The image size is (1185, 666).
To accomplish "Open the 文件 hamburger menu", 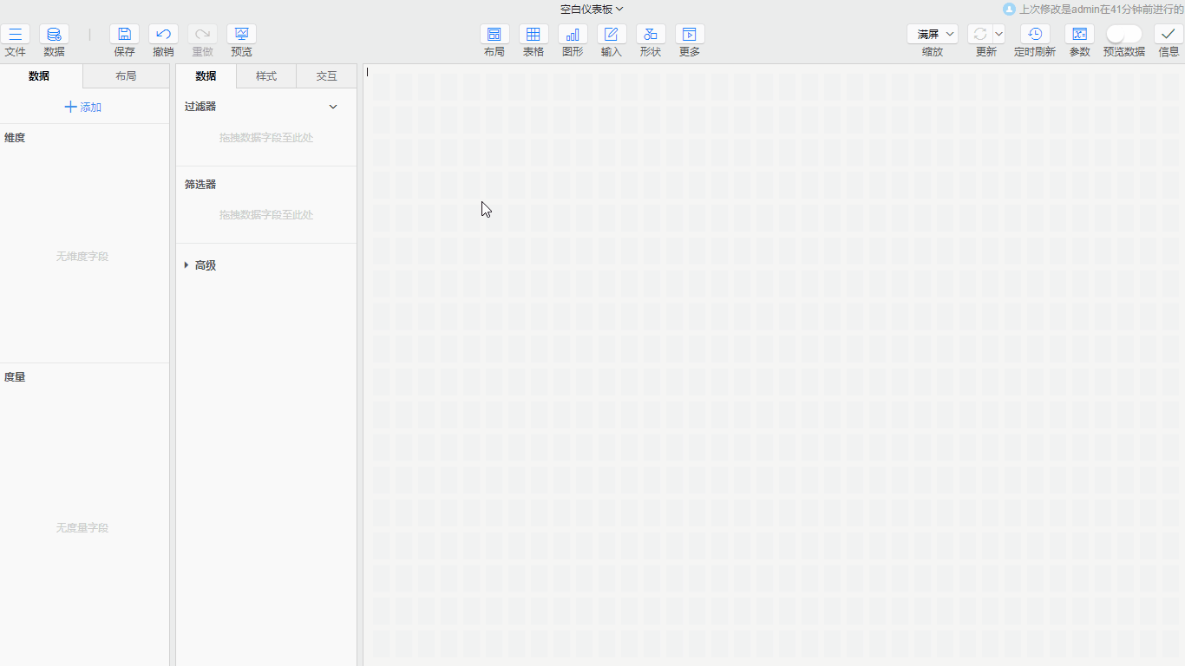I will 15,35.
